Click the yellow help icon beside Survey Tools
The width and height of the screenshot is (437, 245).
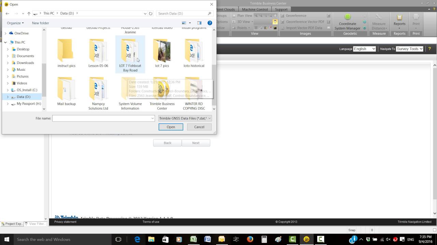coord(429,49)
